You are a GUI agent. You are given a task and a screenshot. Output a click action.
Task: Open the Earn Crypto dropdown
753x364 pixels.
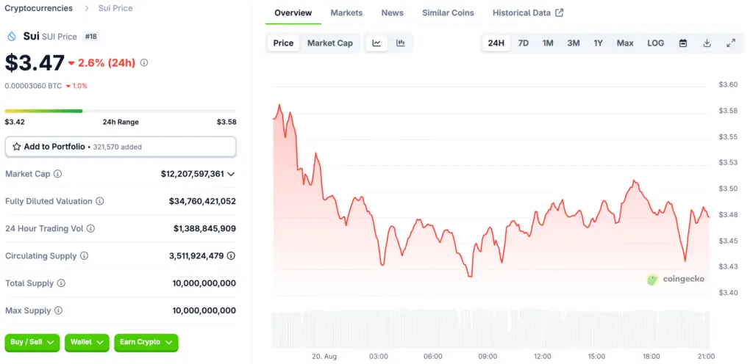(146, 342)
